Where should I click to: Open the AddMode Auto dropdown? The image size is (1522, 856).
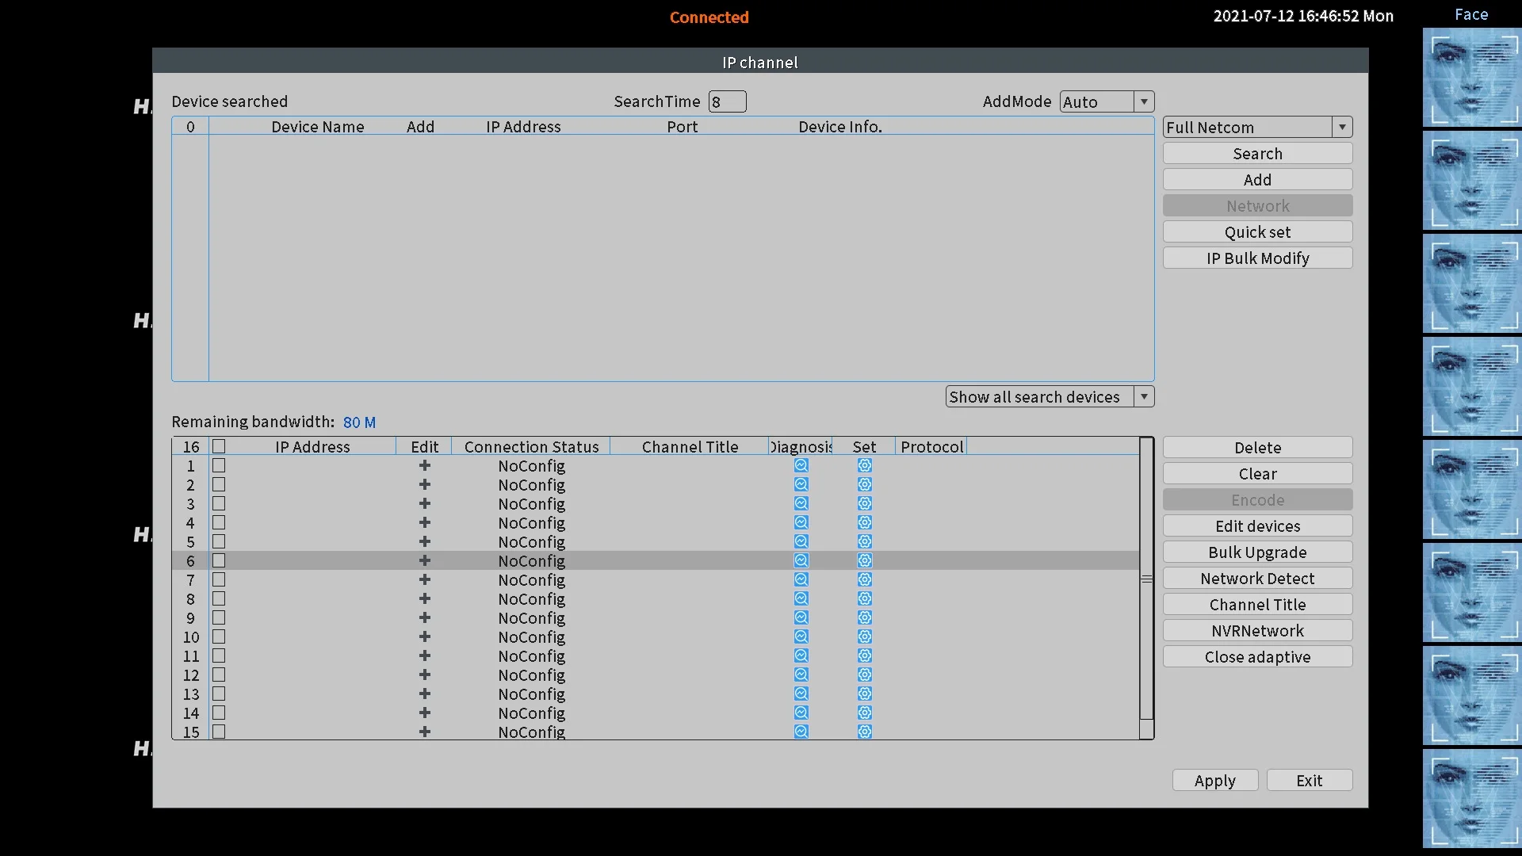(x=1143, y=101)
